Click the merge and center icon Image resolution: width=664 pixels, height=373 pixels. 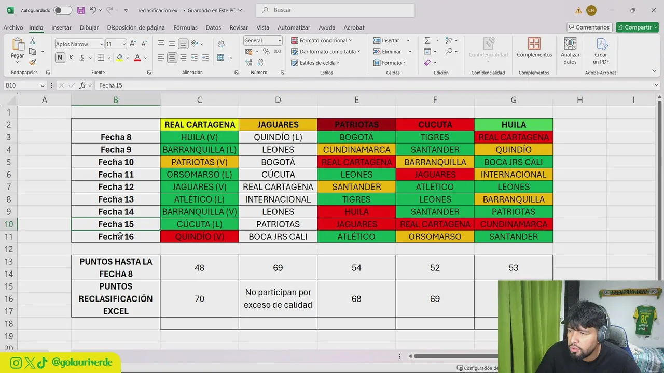pyautogui.click(x=221, y=58)
